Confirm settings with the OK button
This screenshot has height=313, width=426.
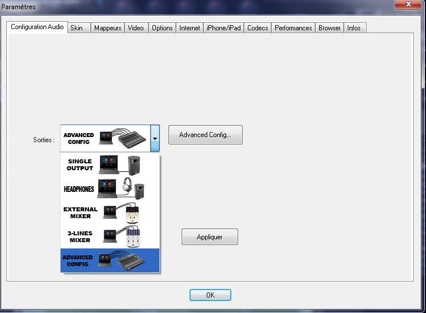[210, 295]
